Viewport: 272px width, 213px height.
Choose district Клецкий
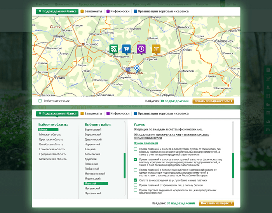coord(90,149)
